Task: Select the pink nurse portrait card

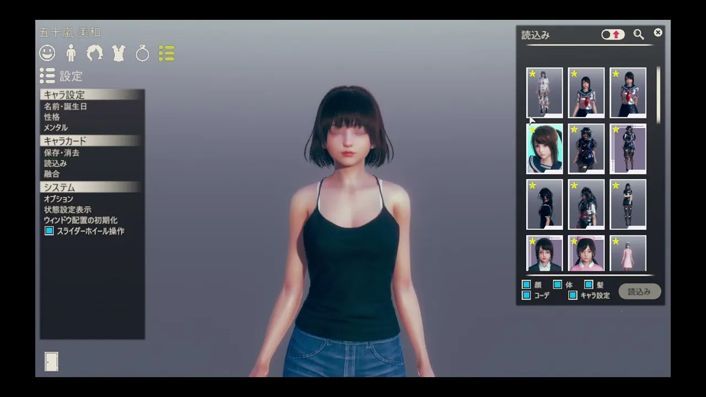Action: click(586, 254)
